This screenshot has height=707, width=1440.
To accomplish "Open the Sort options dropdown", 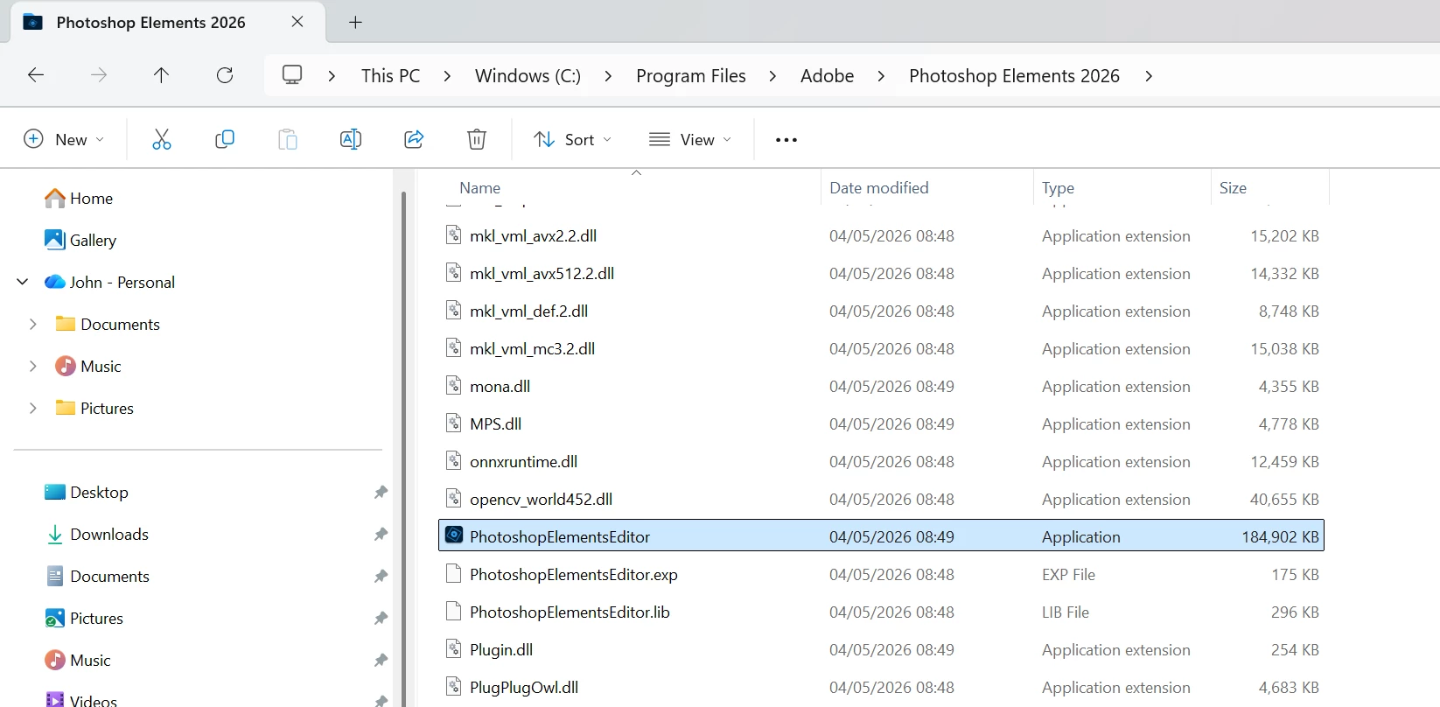I will 573,139.
